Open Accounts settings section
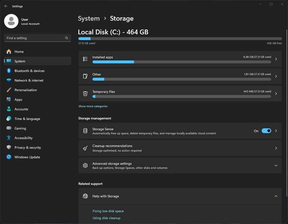This screenshot has height=224, width=288. point(37,109)
